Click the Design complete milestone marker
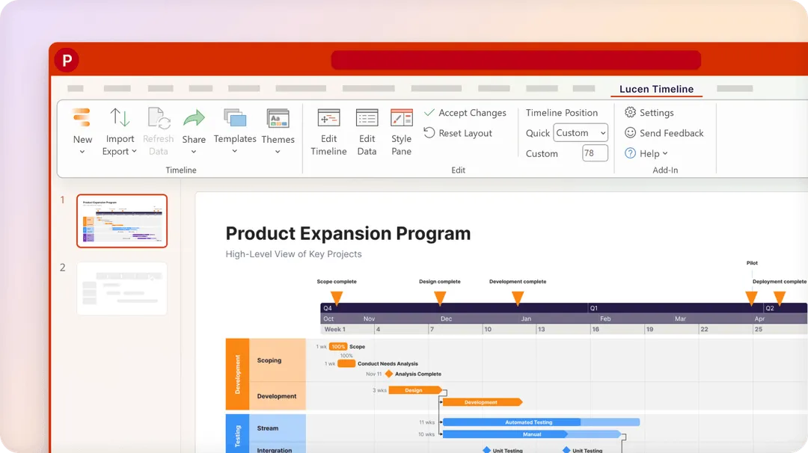Screen dimensions: 808x453 tap(440, 298)
